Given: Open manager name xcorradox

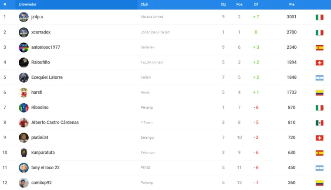Looking at the screenshot, I should (x=41, y=32).
